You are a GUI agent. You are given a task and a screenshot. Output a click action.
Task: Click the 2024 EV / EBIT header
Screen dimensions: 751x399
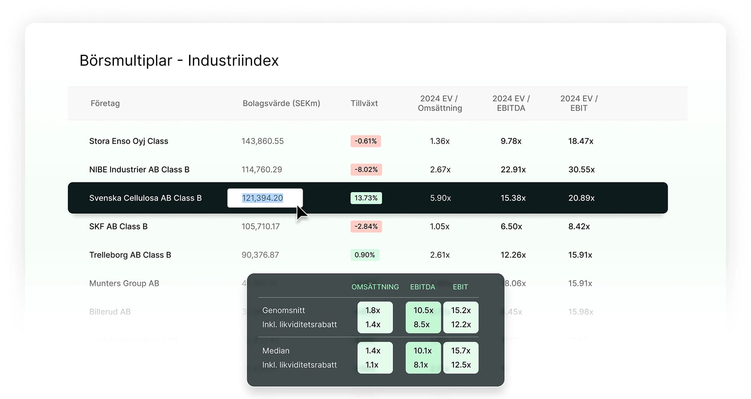coord(579,103)
